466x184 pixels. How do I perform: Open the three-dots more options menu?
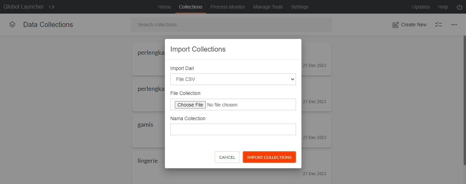pos(454,25)
